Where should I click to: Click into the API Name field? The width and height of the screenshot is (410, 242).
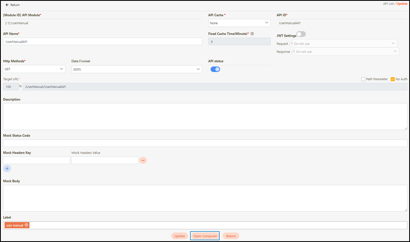coord(102,41)
